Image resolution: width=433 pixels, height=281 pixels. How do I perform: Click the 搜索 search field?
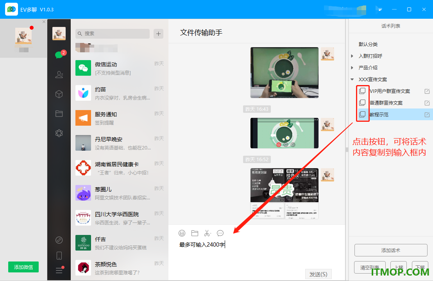point(113,34)
